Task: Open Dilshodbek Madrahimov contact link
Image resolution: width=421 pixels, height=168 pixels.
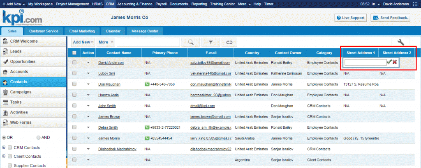Action: [117, 149]
